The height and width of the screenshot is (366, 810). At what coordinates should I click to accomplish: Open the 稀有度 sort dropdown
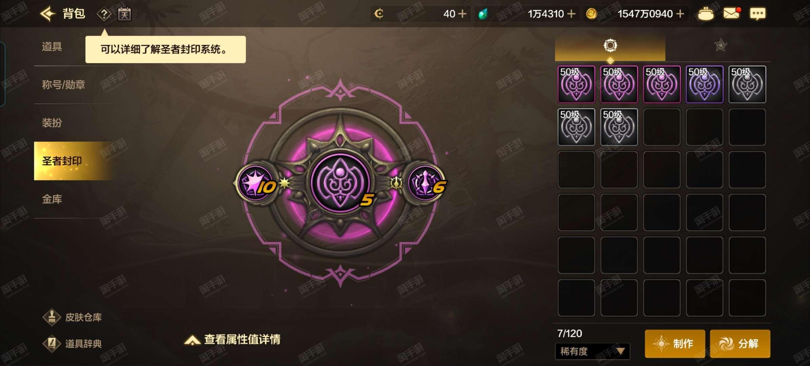pos(592,351)
